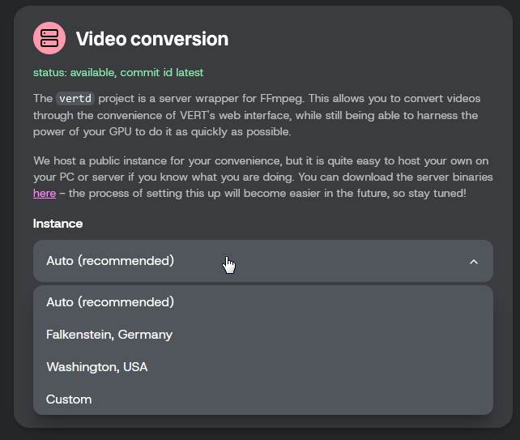Collapse the Instance dropdown using the chevron arrow
The image size is (520, 440).
click(x=474, y=262)
